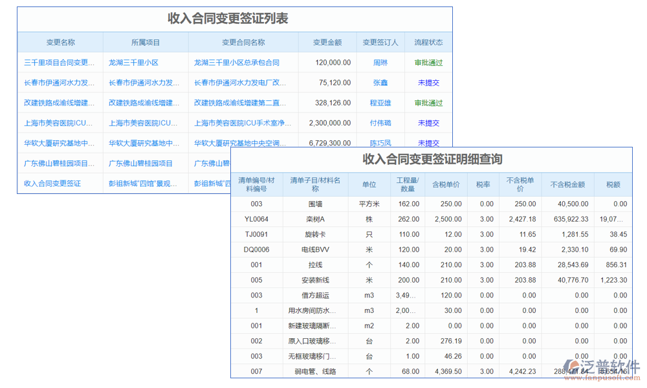Image resolution: width=647 pixels, height=388 pixels.
Task: Open signer link 周琳
Action: point(379,62)
